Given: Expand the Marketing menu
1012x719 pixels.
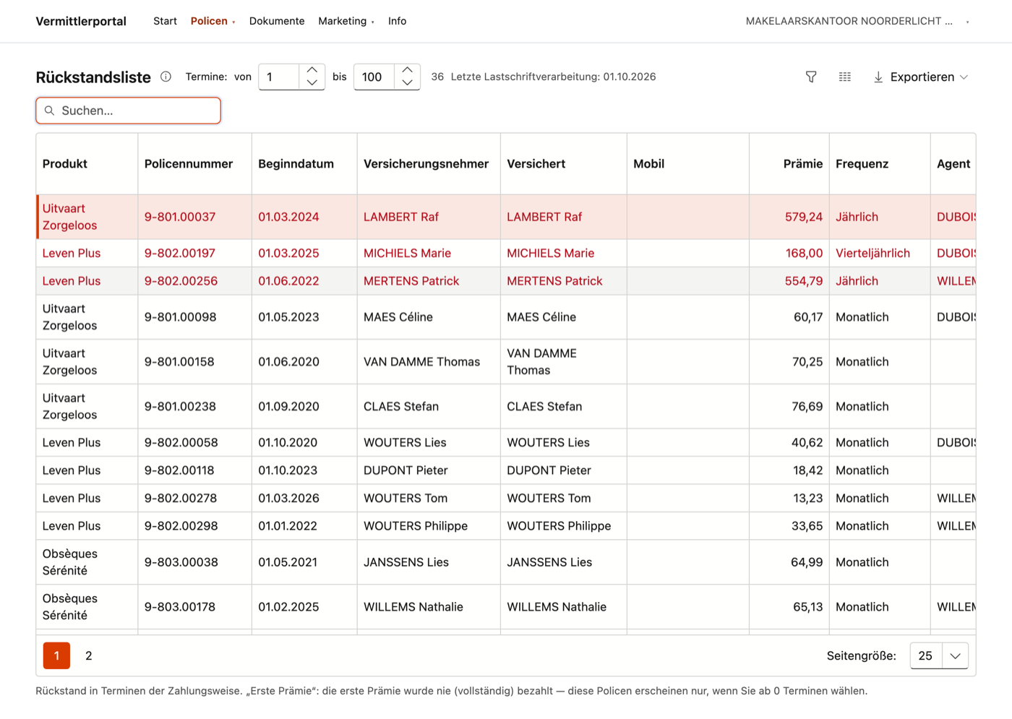Looking at the screenshot, I should [x=346, y=21].
